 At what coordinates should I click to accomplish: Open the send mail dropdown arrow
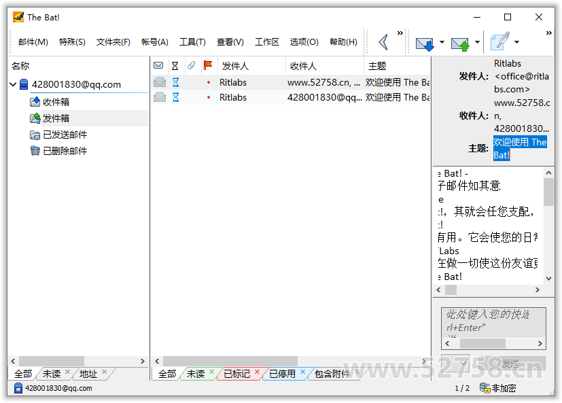pyautogui.click(x=477, y=42)
